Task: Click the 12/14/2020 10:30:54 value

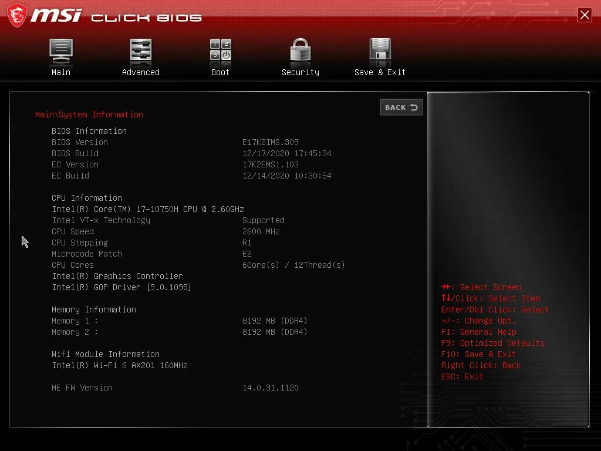Action: (x=286, y=176)
